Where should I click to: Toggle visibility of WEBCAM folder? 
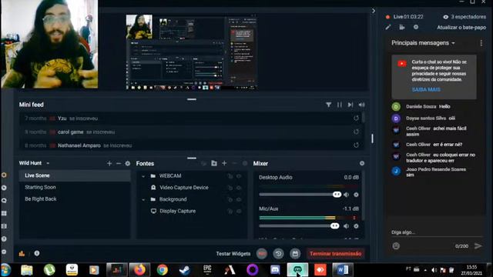coord(239,176)
